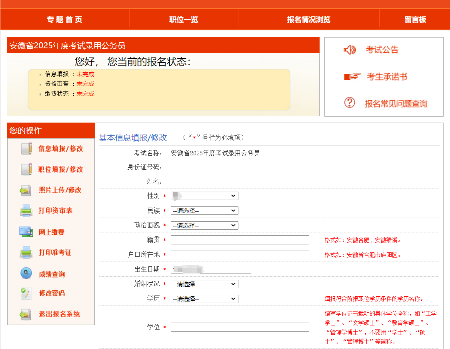The height and width of the screenshot is (349, 450).
Task: Click the 填报符合所报职位学历条件的学历名称 hint
Action: (x=374, y=299)
